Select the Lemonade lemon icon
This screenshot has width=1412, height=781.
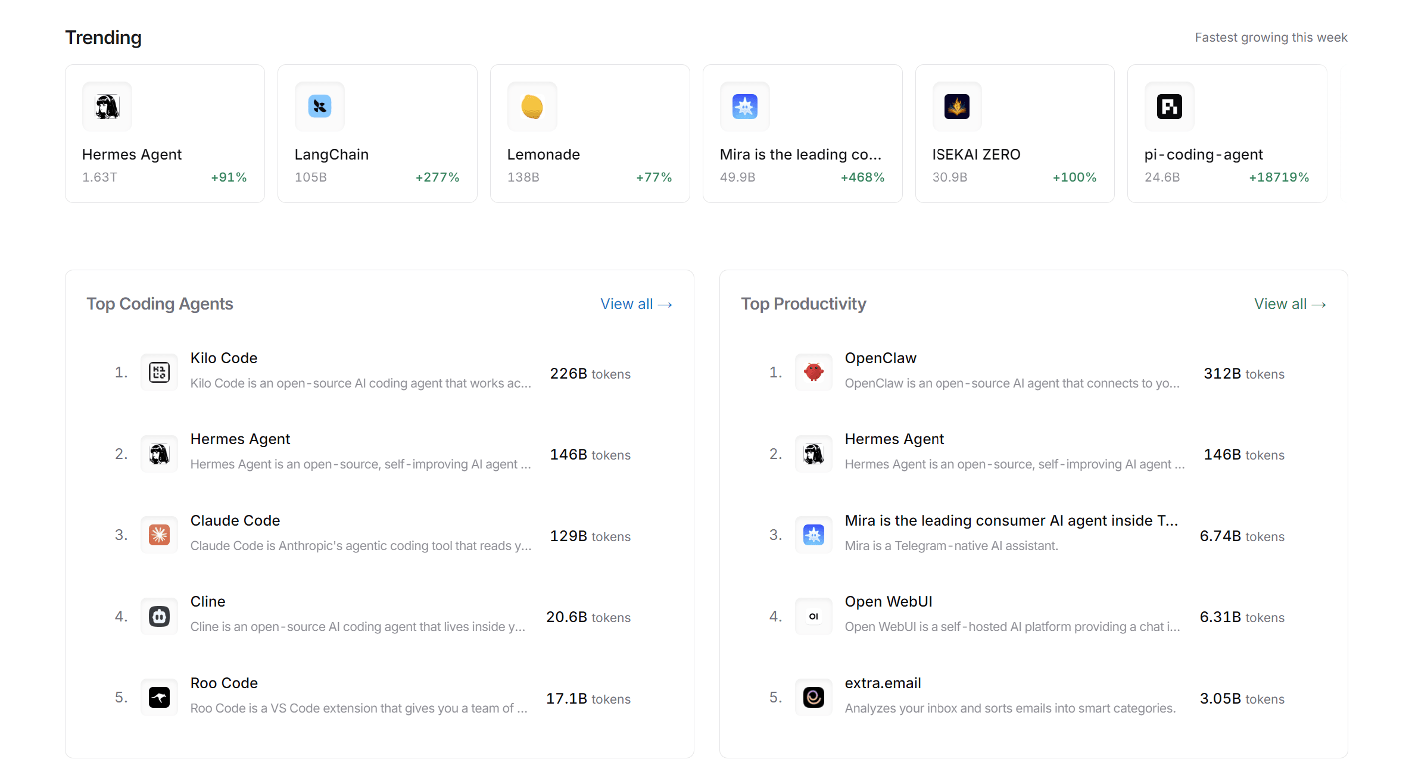pos(532,107)
